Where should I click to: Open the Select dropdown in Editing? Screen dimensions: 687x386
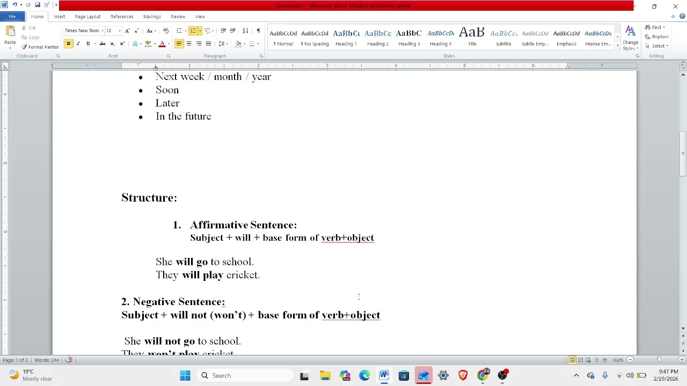657,46
